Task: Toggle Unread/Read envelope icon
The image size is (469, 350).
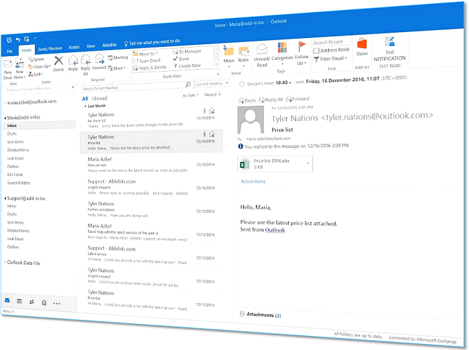Action: [x=262, y=49]
